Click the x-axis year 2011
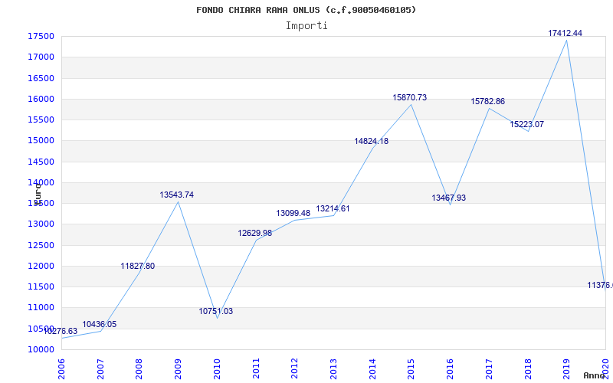 point(256,369)
